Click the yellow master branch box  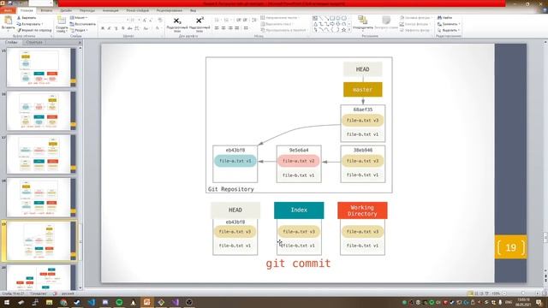[362, 89]
